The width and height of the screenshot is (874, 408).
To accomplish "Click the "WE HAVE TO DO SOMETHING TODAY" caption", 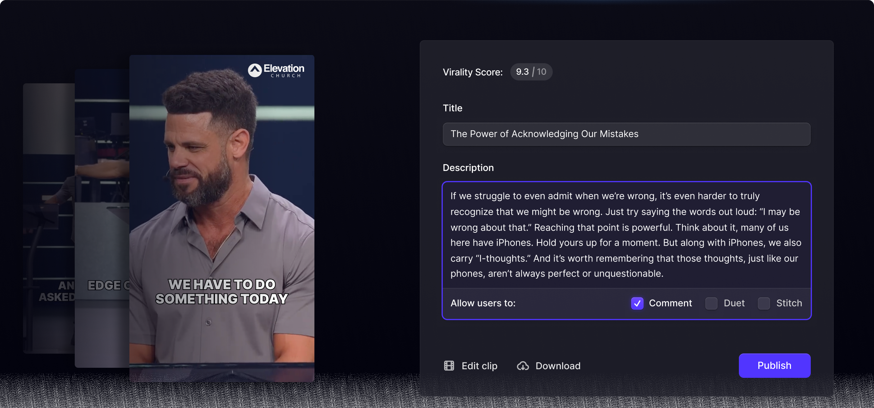I will click(222, 292).
